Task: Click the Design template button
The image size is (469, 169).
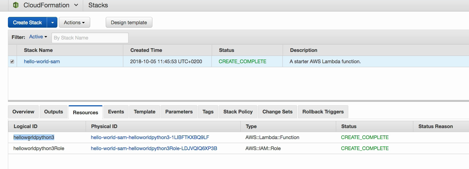Action: [x=129, y=22]
